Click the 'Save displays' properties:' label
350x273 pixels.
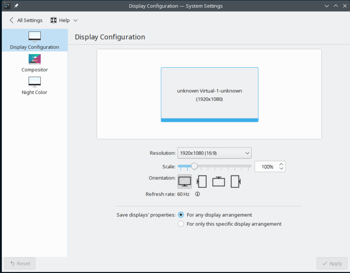click(146, 215)
